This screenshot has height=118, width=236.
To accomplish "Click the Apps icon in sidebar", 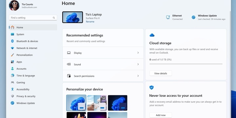I will [12, 62].
